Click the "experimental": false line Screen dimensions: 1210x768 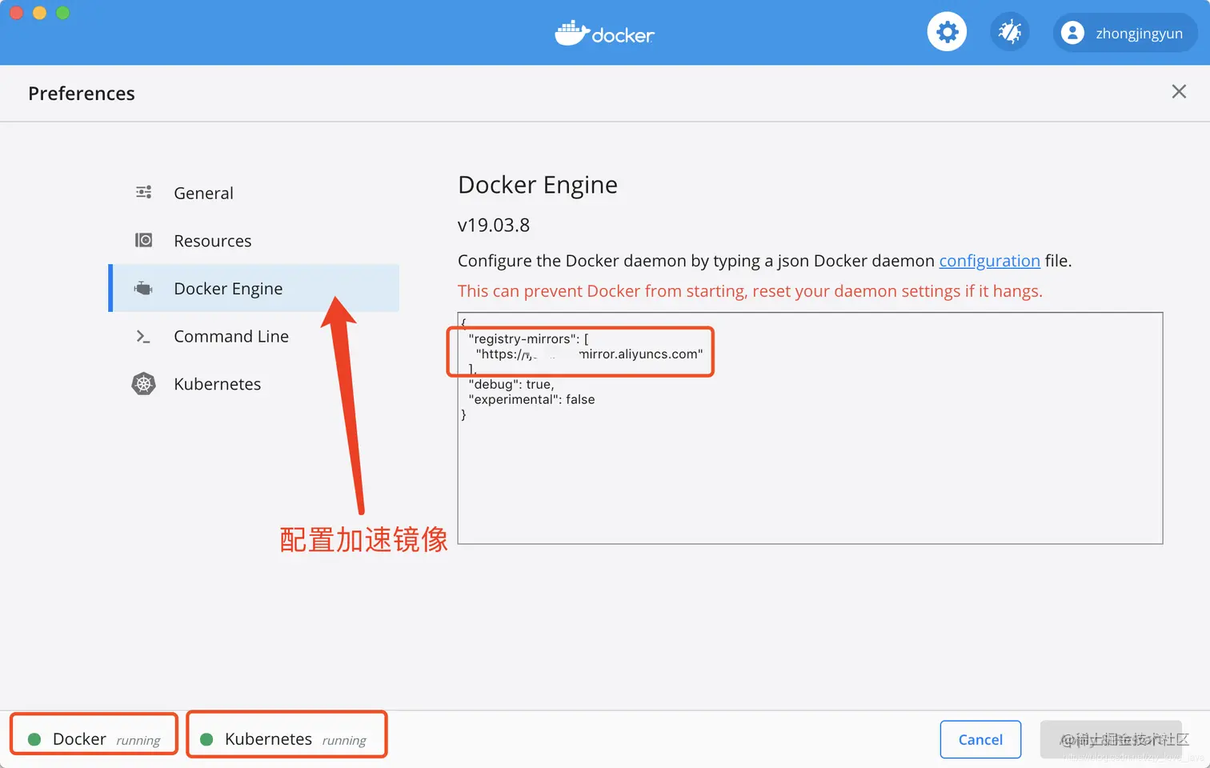point(531,399)
